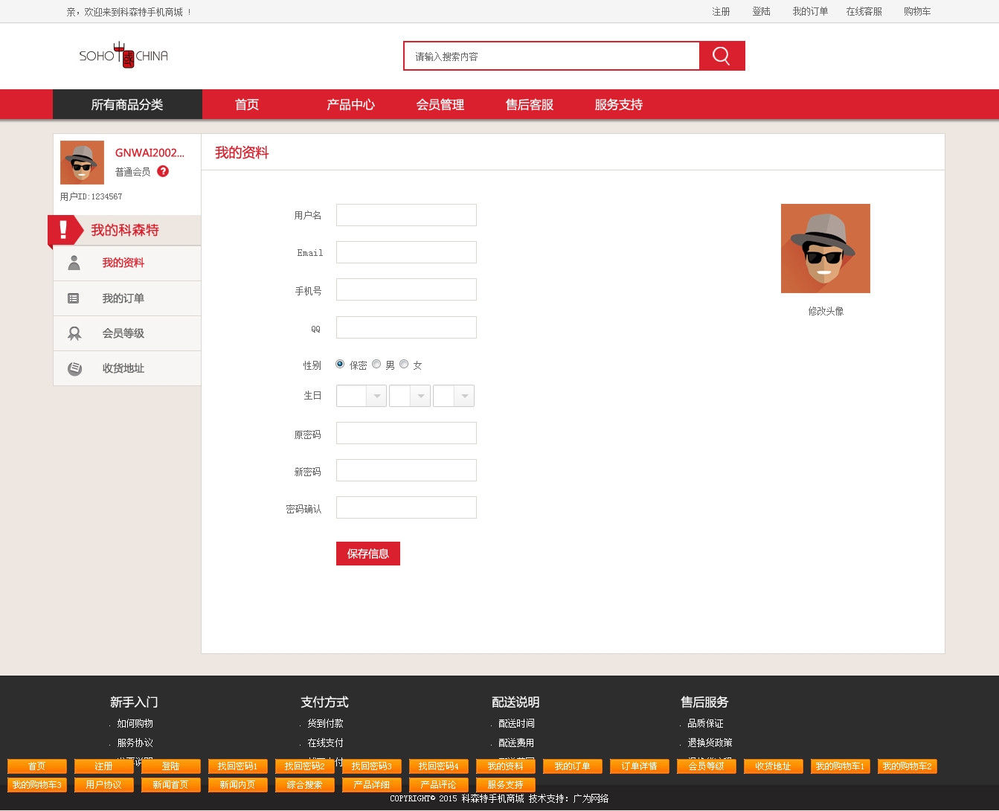Open the birthday day dropdown
The height and width of the screenshot is (811, 999).
pyautogui.click(x=454, y=396)
